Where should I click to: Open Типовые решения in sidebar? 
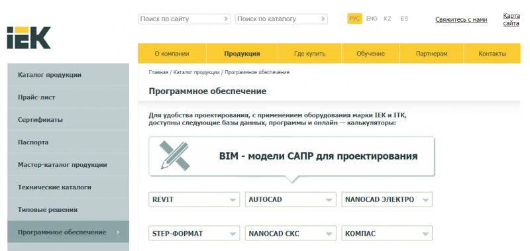click(68, 209)
